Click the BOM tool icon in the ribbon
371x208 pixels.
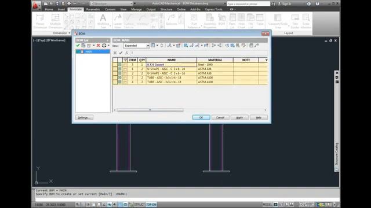221,20
